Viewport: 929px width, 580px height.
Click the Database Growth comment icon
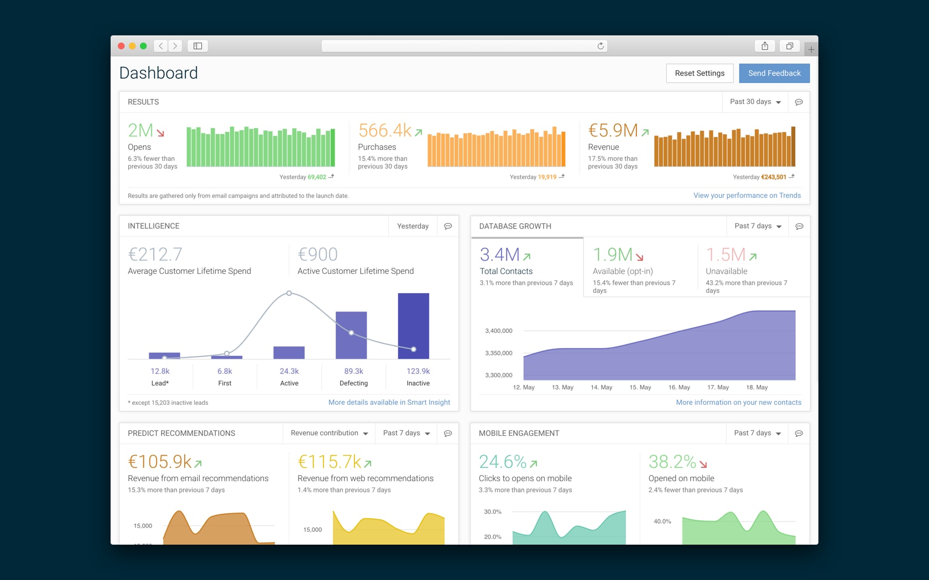click(799, 226)
